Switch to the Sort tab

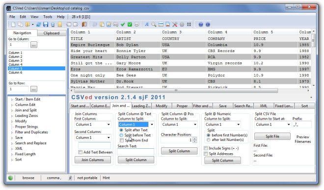[304, 106]
